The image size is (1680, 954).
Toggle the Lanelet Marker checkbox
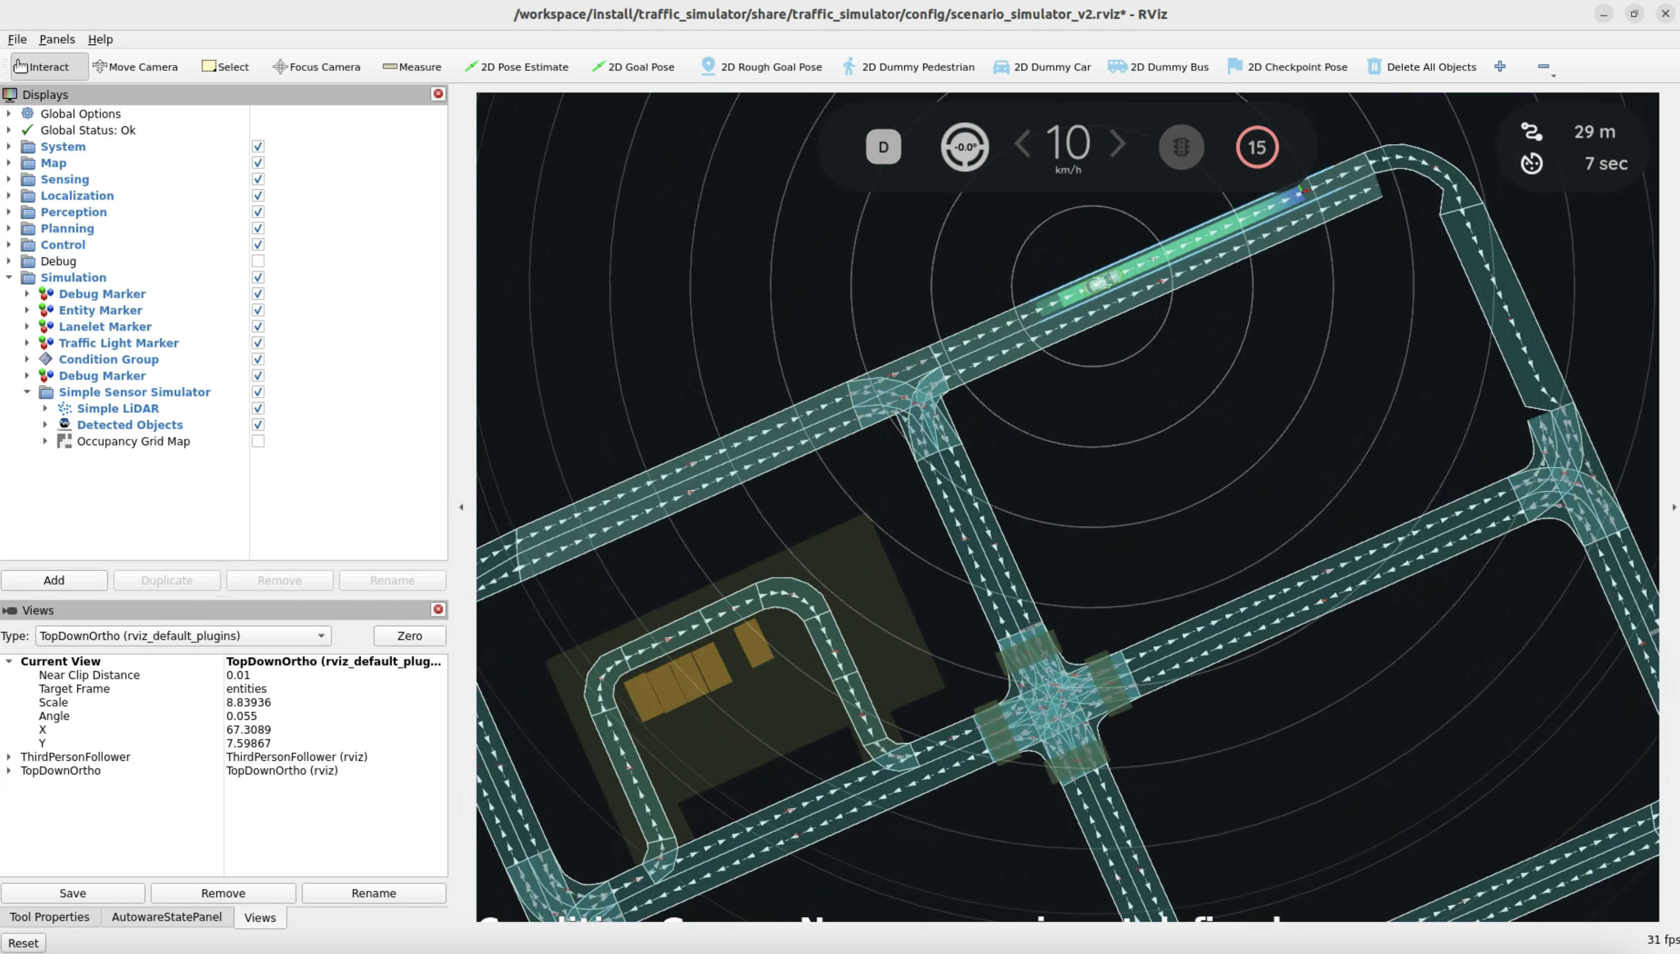(258, 326)
